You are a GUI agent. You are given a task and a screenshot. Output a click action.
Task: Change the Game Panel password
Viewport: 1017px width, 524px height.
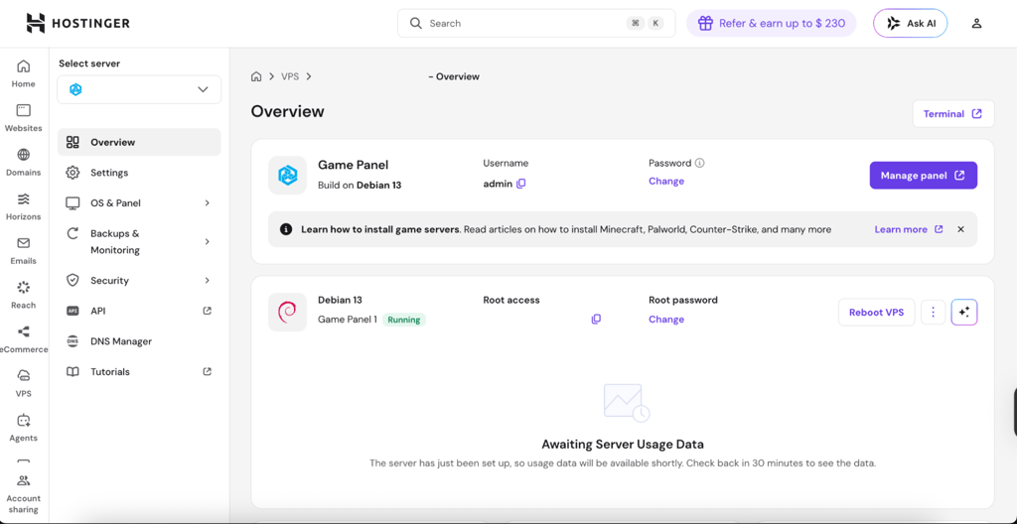666,181
